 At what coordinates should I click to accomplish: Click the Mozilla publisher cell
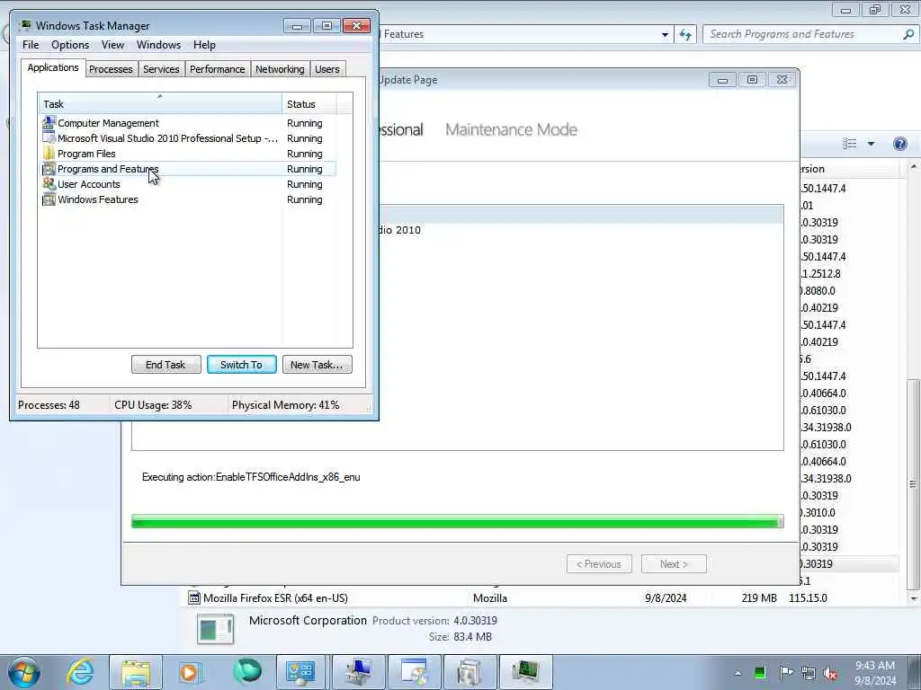coord(490,597)
